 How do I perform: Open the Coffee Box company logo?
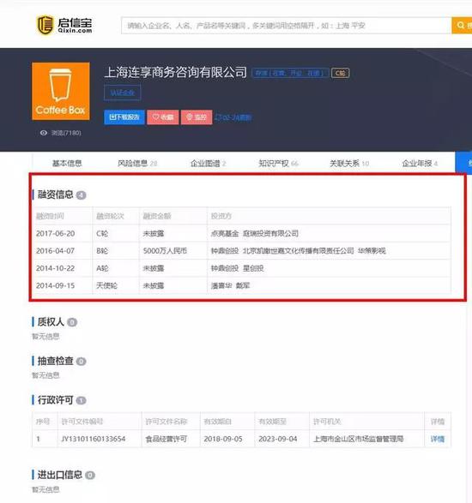61,91
